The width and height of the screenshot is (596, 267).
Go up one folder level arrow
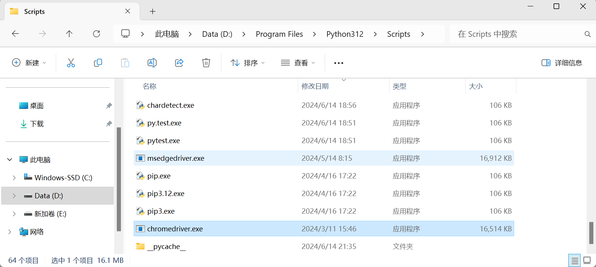(x=69, y=34)
